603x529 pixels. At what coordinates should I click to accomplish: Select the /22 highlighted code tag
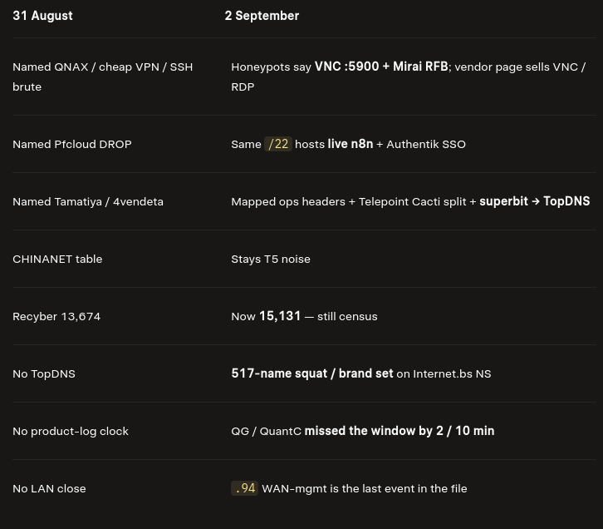[x=278, y=144]
